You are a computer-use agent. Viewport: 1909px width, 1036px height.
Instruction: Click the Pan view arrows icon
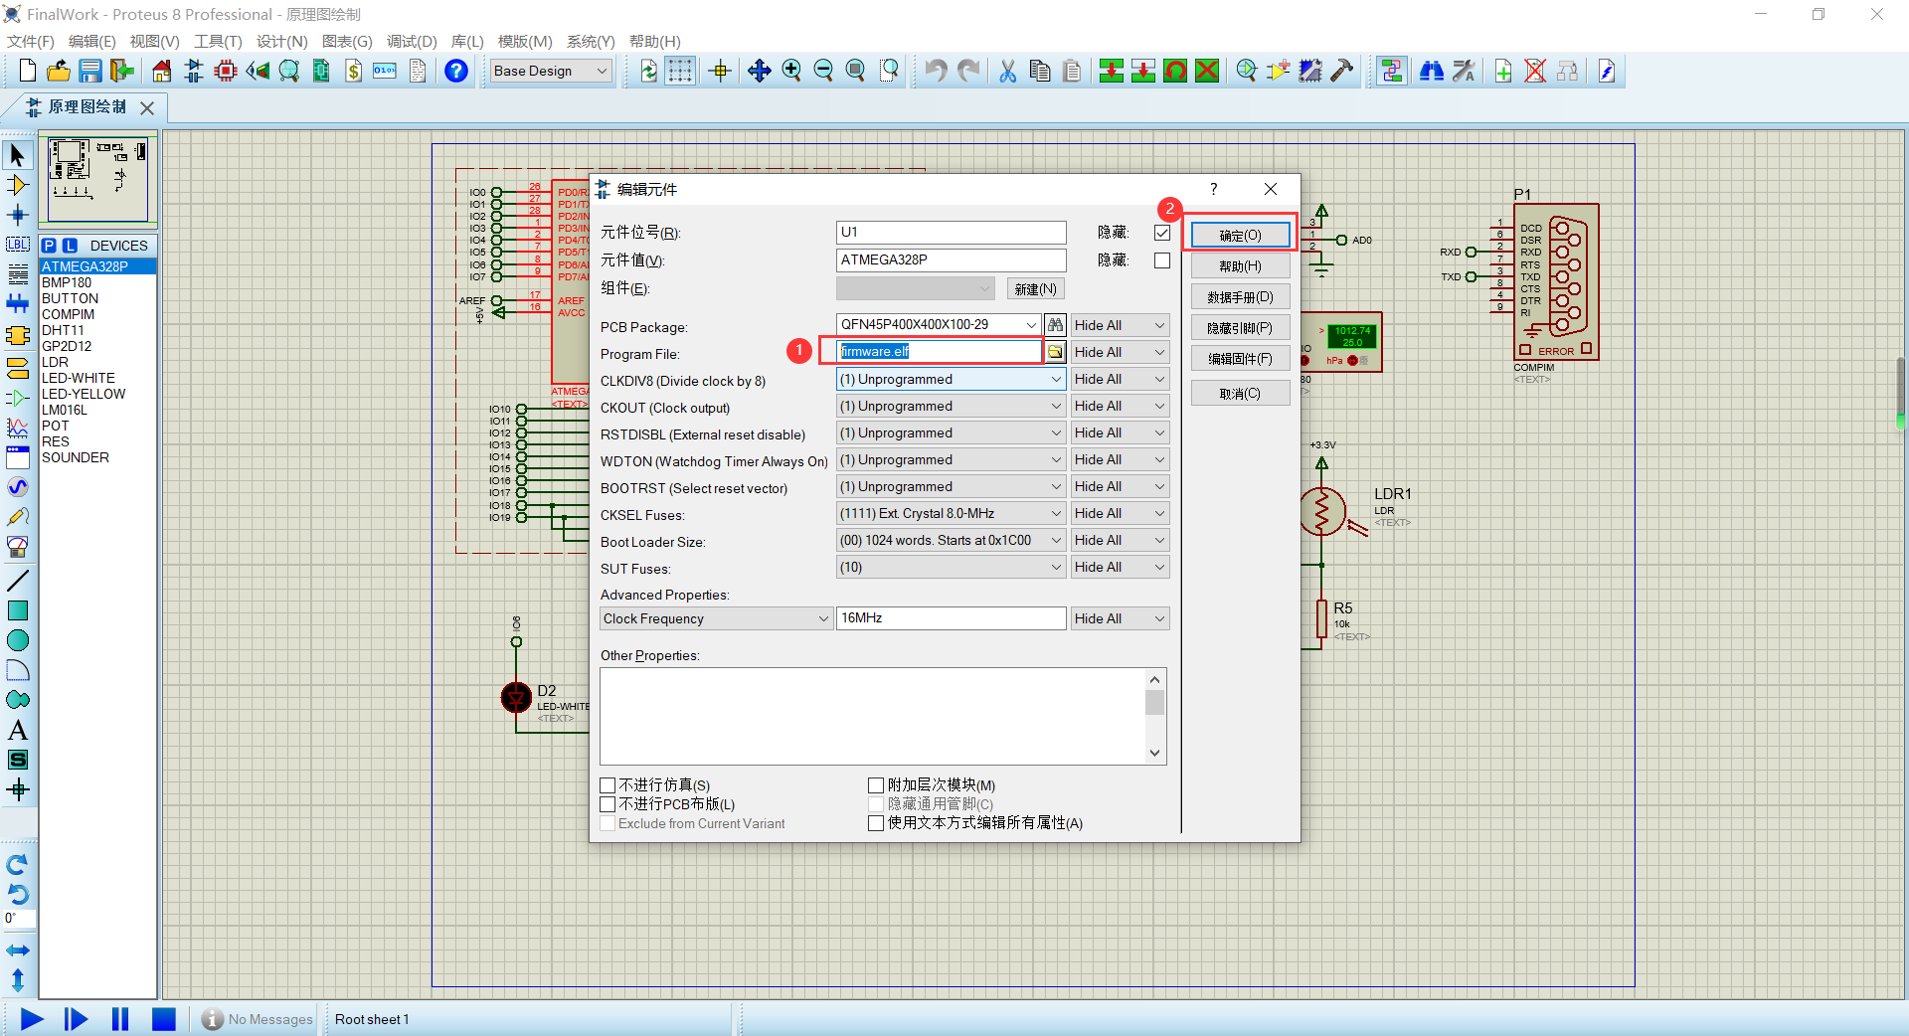point(760,71)
